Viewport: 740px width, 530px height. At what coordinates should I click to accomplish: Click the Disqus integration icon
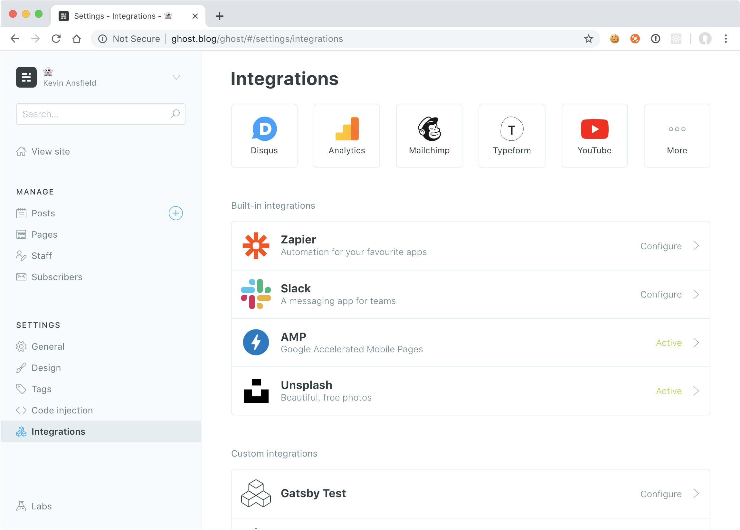pyautogui.click(x=264, y=129)
